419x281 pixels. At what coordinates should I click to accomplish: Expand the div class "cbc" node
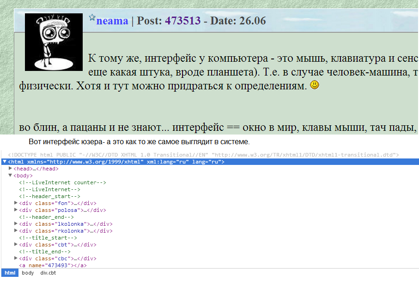[16, 258]
